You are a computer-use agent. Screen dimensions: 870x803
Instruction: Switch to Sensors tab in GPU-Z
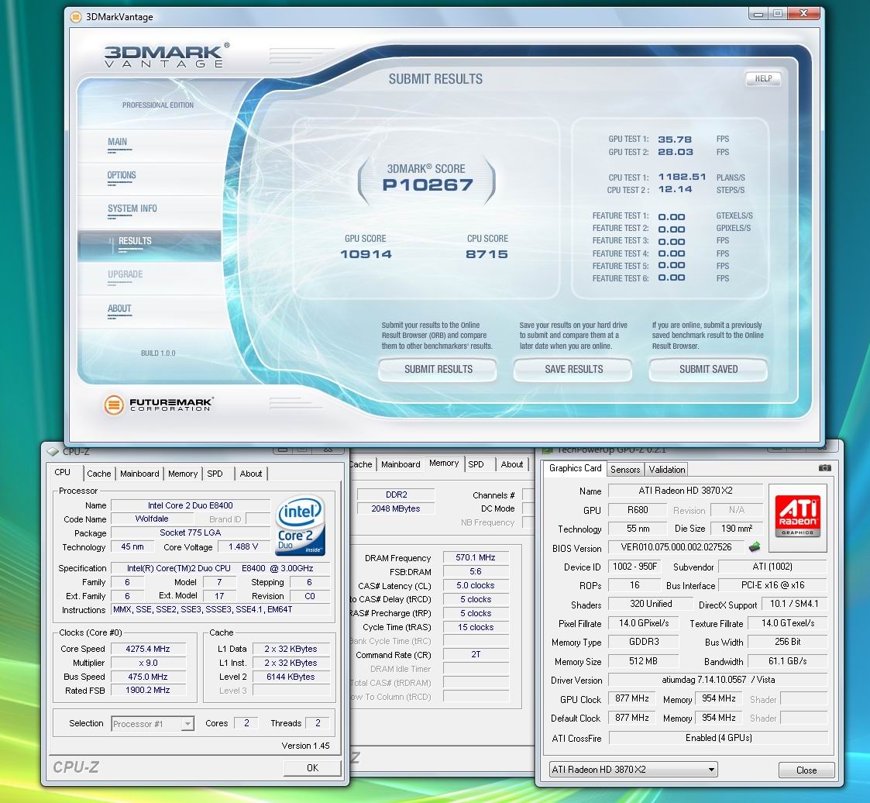pos(625,470)
